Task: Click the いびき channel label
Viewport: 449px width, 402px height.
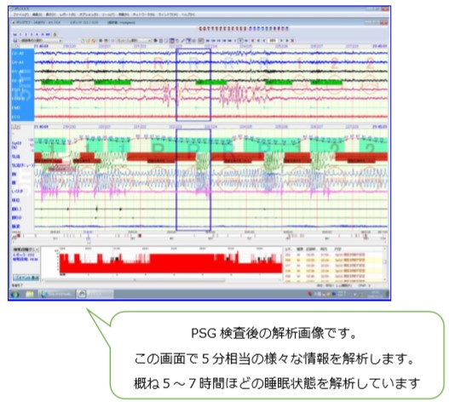Action: (17, 191)
